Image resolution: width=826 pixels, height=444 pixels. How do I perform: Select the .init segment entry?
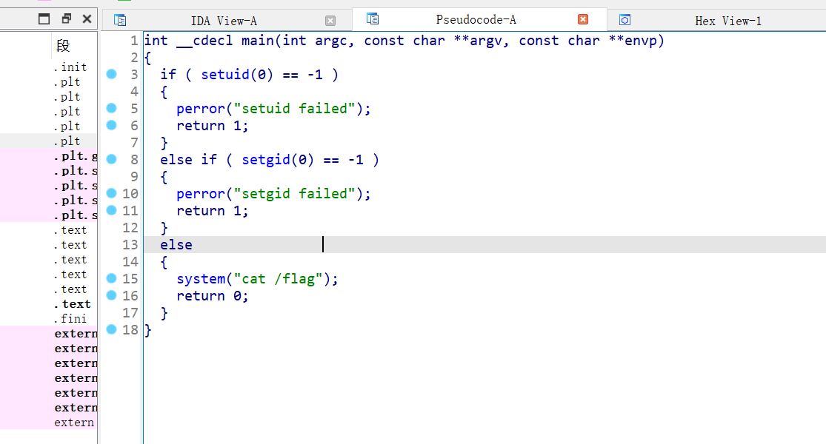point(70,67)
